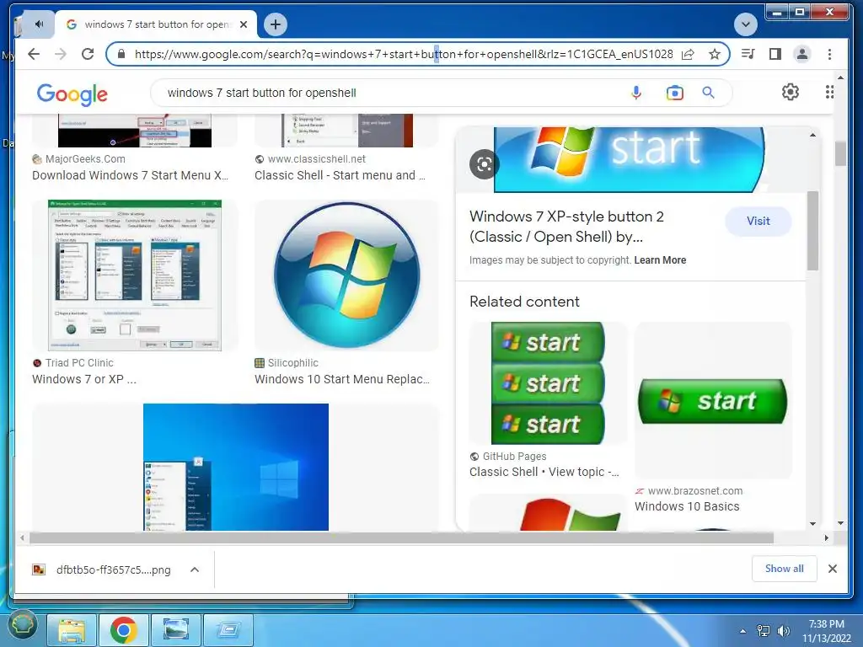The image size is (863, 647).
Task: Click Visit button in preview panel
Action: tap(758, 222)
